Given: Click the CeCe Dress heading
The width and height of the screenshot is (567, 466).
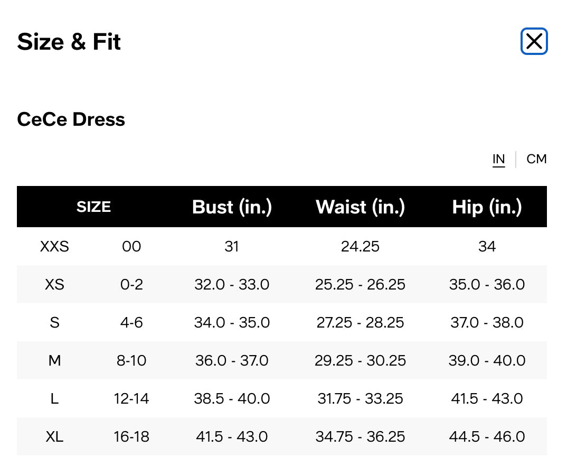Looking at the screenshot, I should (x=71, y=119).
